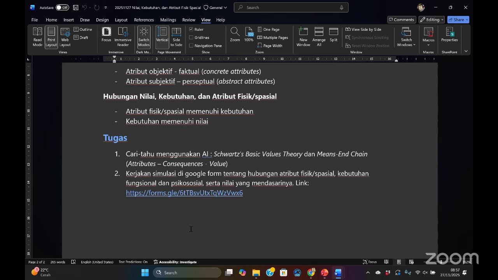Open the File tab

pos(35,20)
